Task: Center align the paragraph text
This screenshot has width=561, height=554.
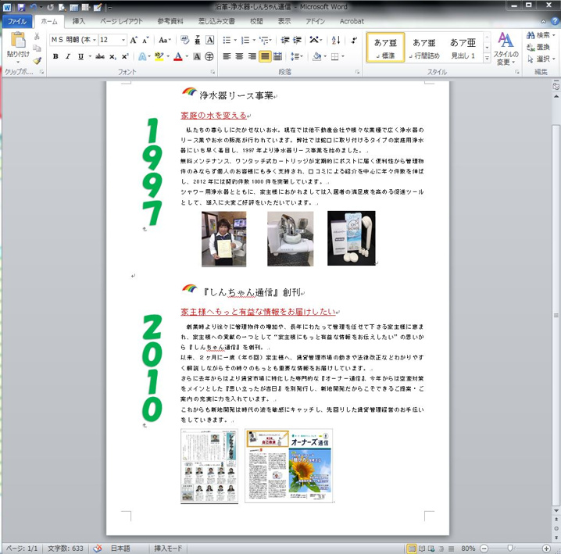Action: click(x=239, y=56)
